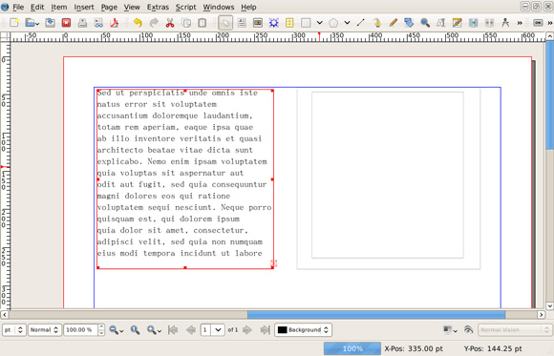Close the document with the red X icon
Image resolution: width=554 pixels, height=356 pixels.
pyautogui.click(x=66, y=23)
